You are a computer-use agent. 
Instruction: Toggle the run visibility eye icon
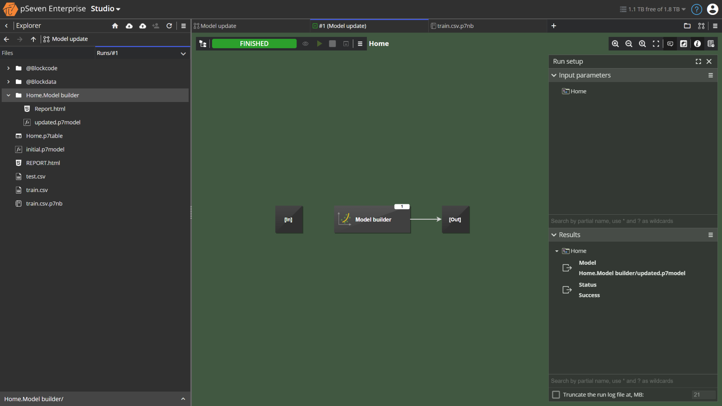305,43
